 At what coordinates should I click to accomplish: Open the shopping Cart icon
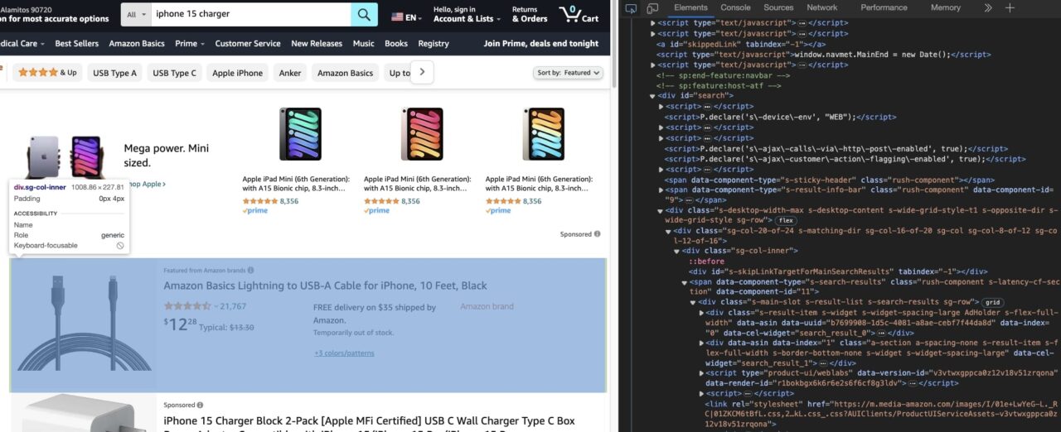click(579, 14)
